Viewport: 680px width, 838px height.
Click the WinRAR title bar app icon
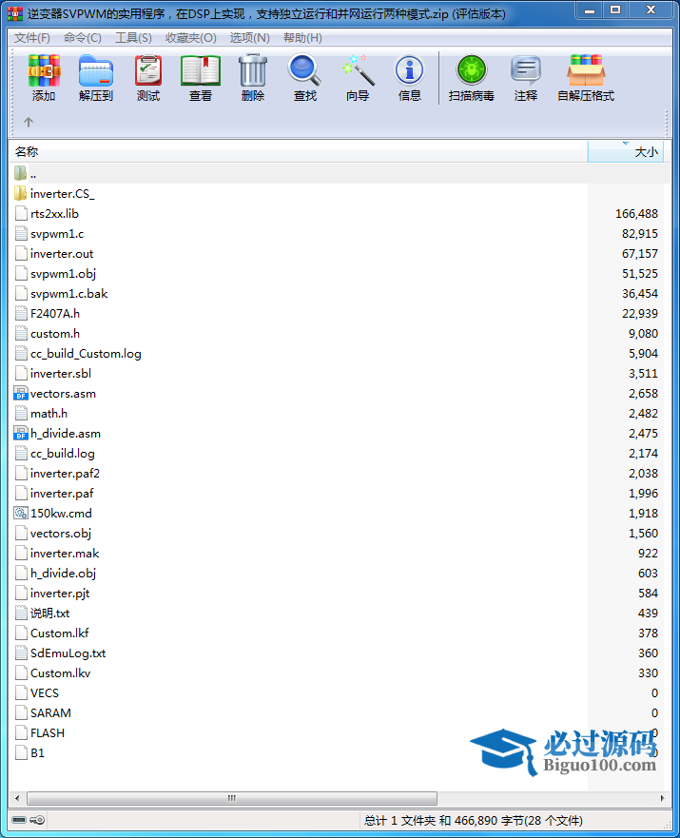tap(15, 13)
